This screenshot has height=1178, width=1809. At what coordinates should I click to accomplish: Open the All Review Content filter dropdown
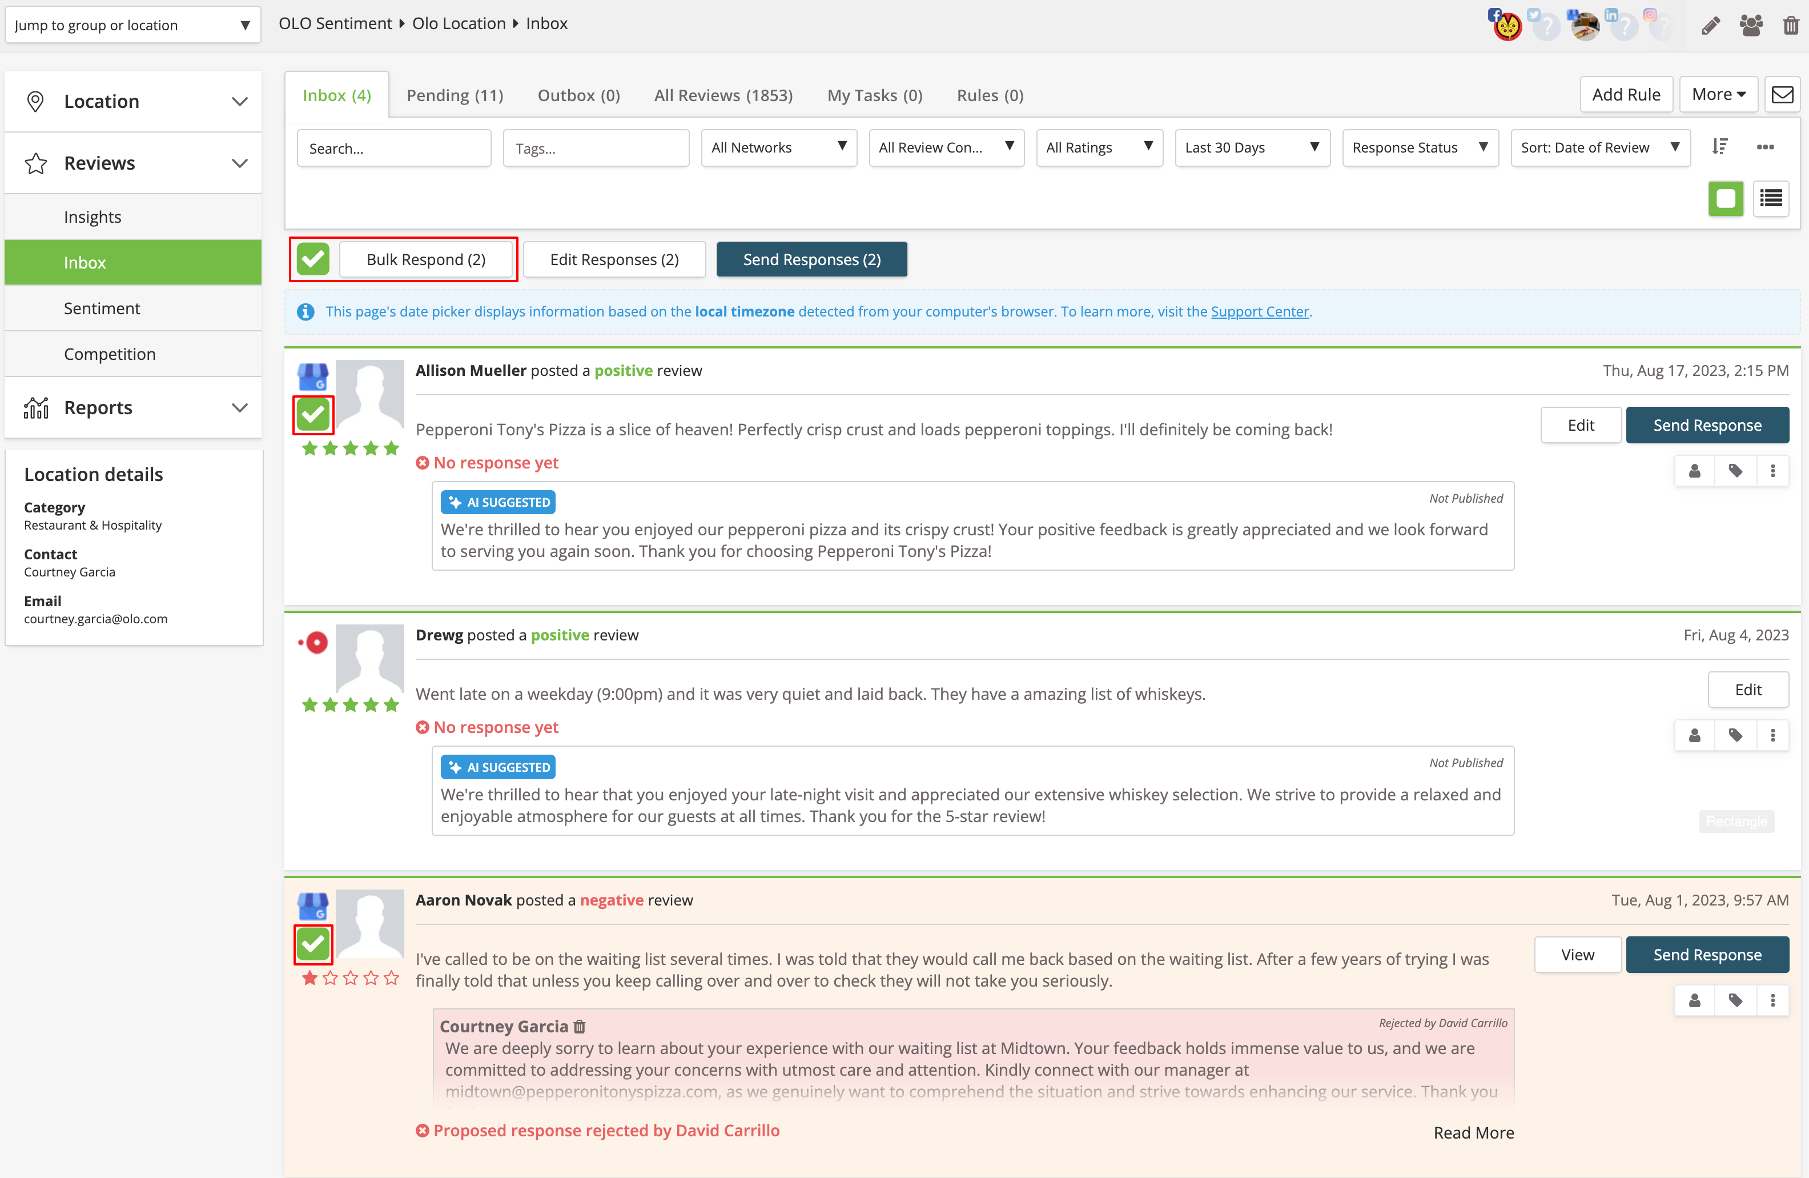pyautogui.click(x=946, y=147)
